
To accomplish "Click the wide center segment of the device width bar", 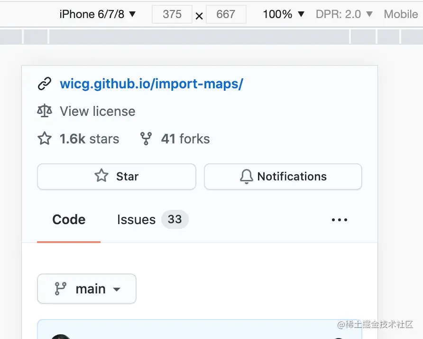I will (x=199, y=37).
